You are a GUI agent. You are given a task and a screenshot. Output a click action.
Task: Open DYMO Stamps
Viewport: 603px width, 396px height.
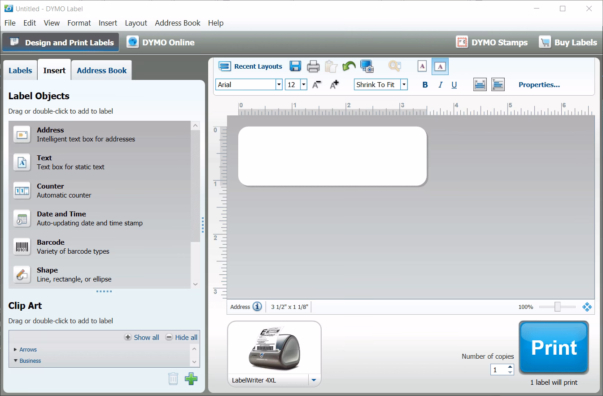[492, 42]
